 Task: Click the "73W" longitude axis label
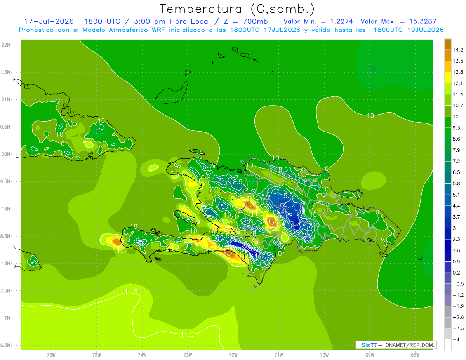pos(188,355)
